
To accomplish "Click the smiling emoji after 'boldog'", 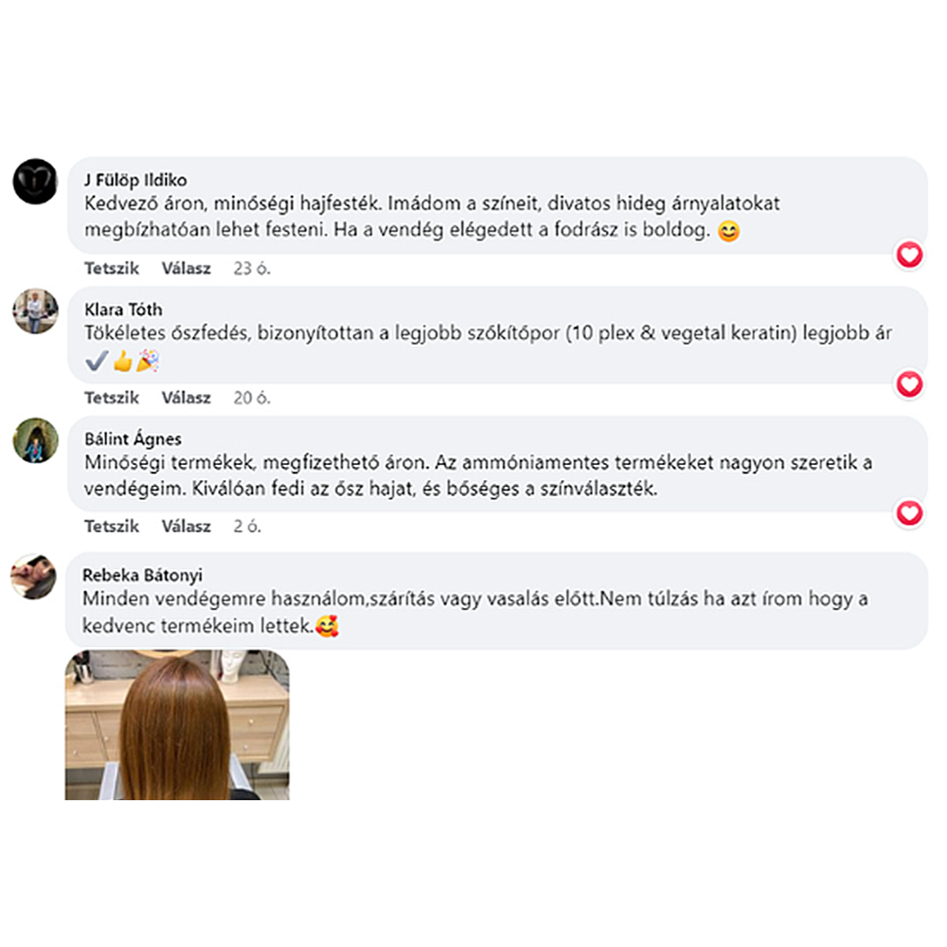I will tap(728, 231).
